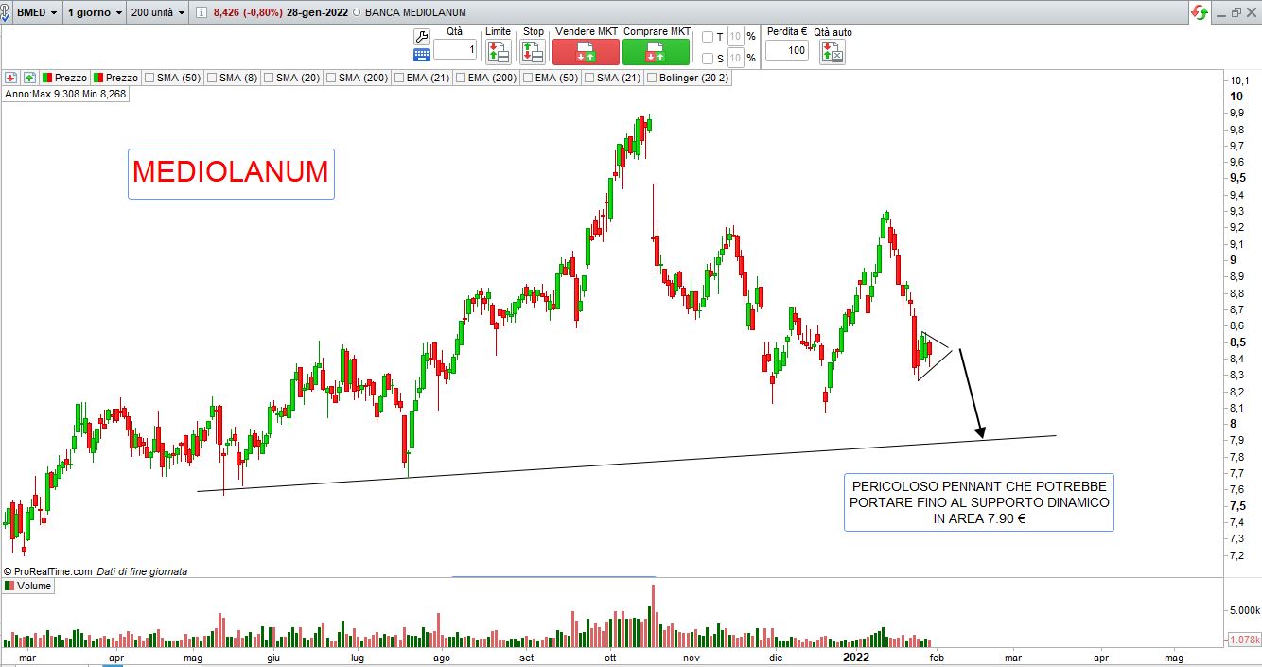Enable the SMA (50) indicator checkbox
Image resolution: width=1262 pixels, height=667 pixels.
click(149, 78)
